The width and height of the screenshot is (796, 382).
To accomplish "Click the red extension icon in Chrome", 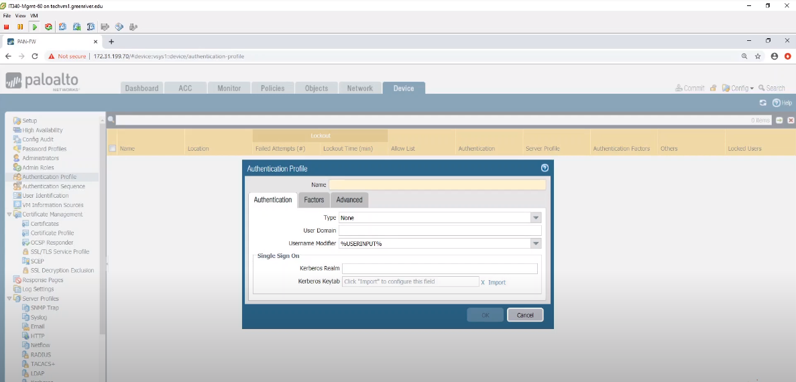I will coord(788,56).
